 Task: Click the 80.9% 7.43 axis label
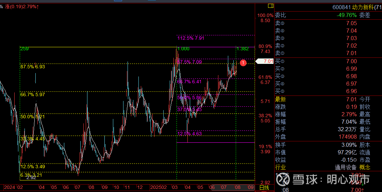point(265,49)
